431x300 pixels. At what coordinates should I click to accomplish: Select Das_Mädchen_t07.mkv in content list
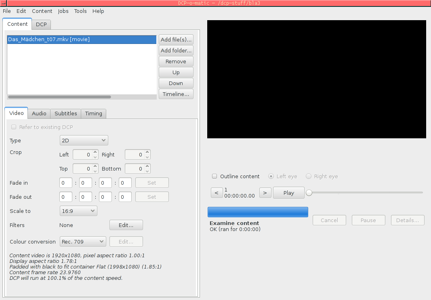82,39
